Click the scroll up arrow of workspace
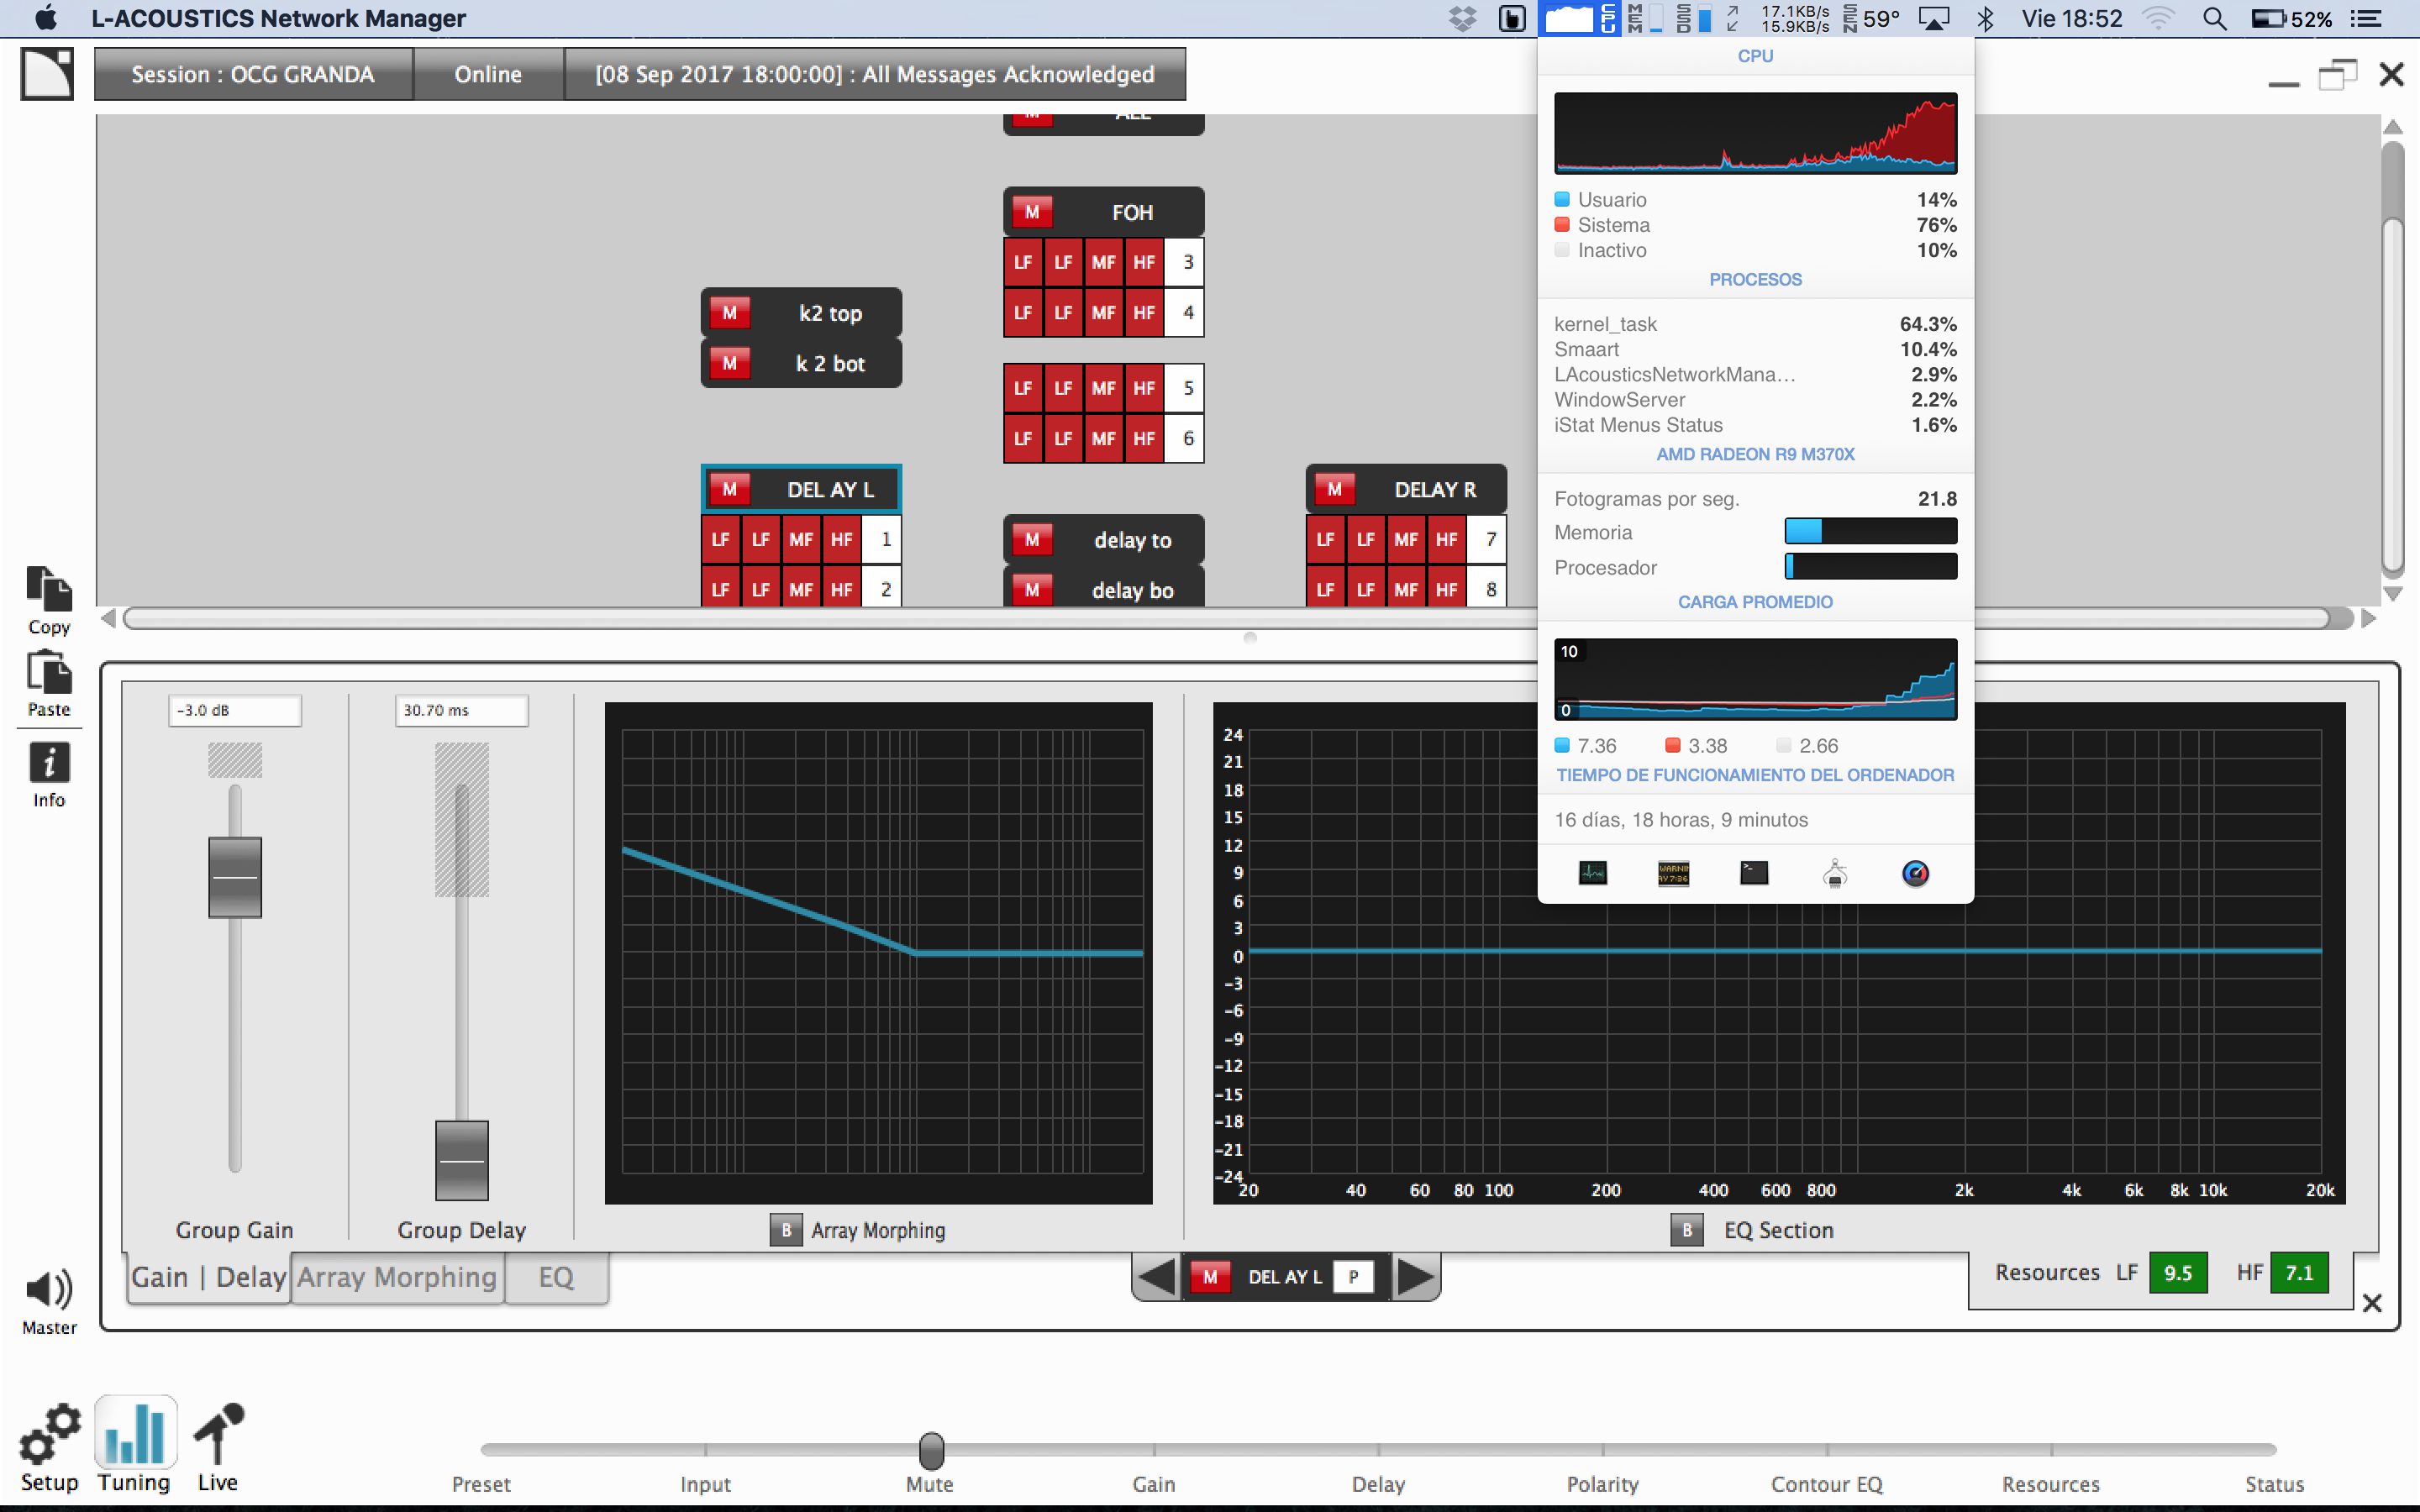 point(2393,127)
